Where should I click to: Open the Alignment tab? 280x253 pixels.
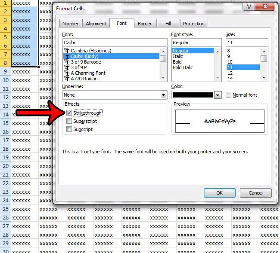(x=96, y=24)
